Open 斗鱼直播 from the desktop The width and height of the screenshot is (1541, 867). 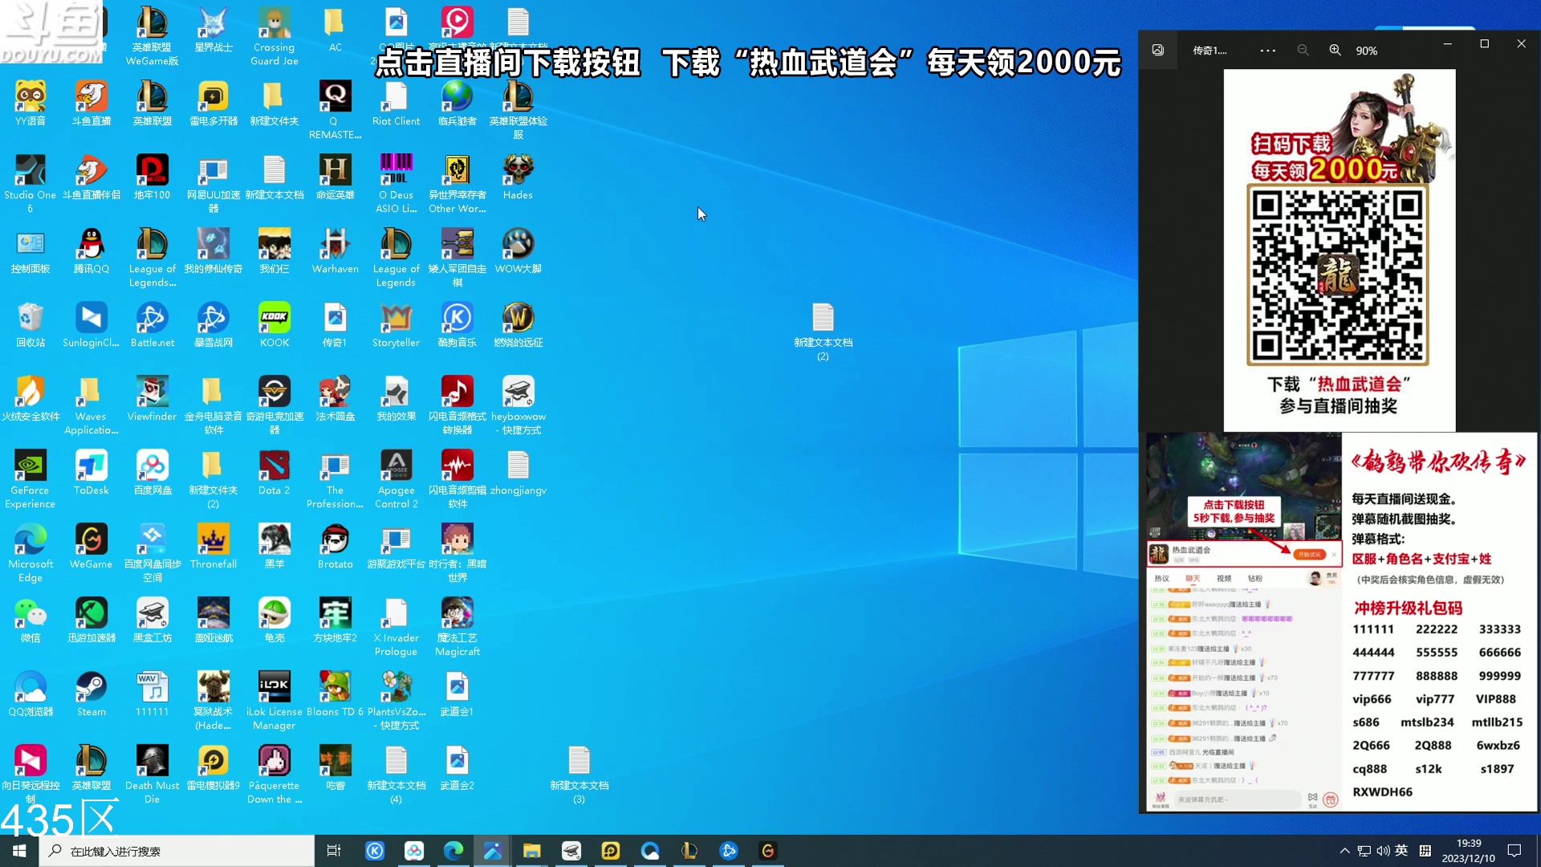(91, 98)
